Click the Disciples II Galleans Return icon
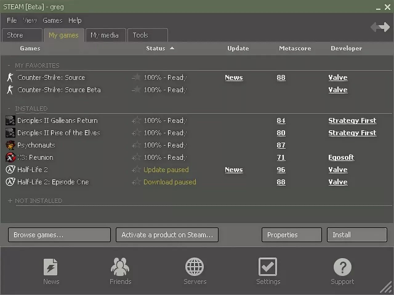Screen dimensions: 394x295 pyautogui.click(x=10, y=120)
